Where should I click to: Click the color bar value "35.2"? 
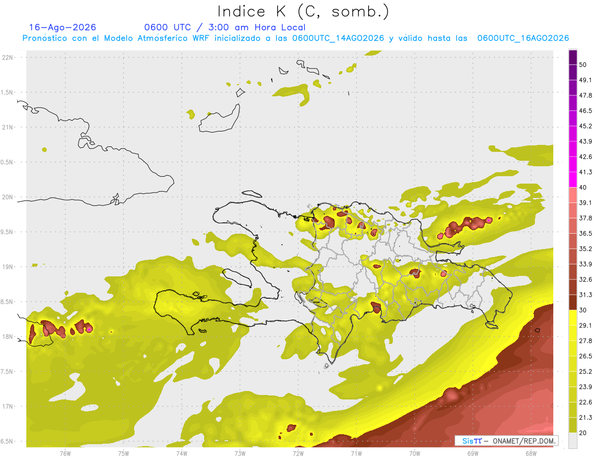586,249
